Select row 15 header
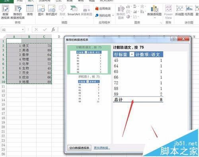 (3, 104)
